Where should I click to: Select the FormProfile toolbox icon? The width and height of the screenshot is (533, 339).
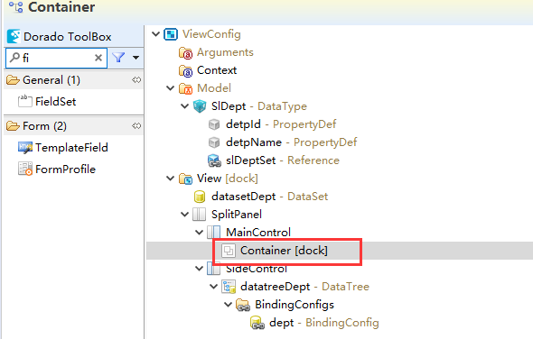click(25, 169)
